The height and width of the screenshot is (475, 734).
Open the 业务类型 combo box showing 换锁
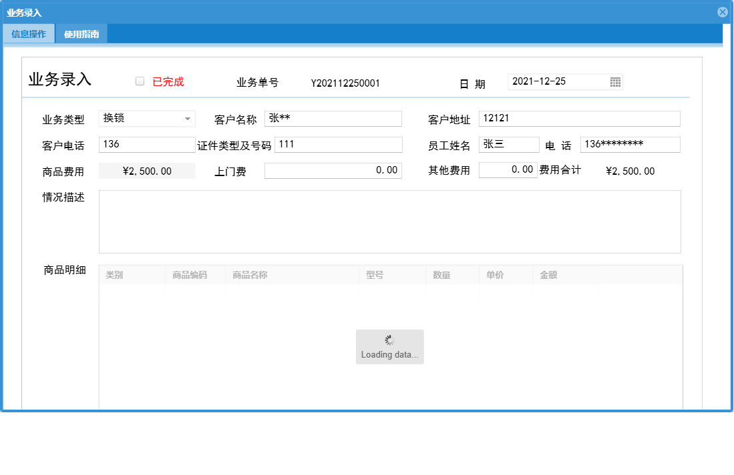[147, 118]
